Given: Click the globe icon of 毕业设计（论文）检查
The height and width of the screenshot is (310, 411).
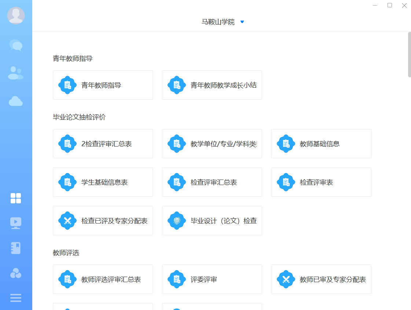Looking at the screenshot, I should (x=177, y=221).
